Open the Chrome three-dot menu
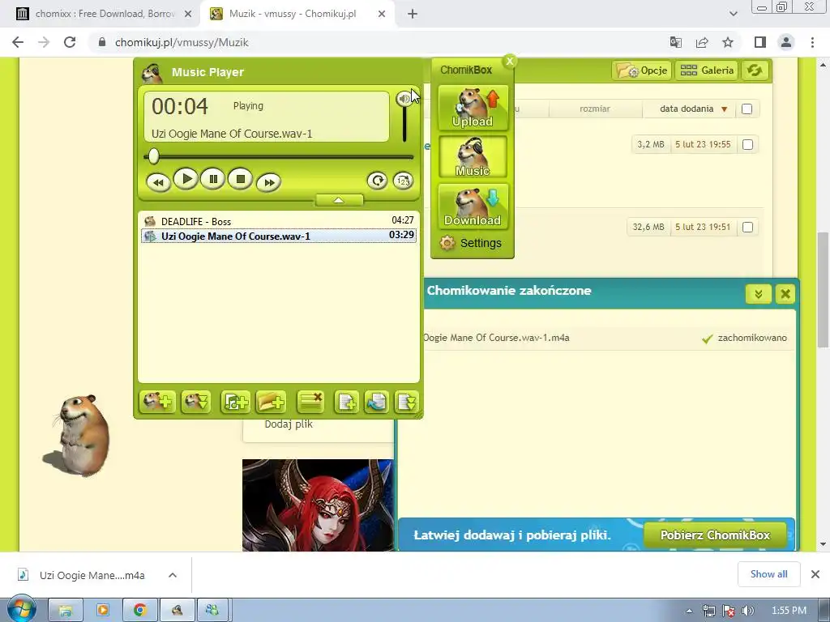Viewport: 830px width, 622px height. pyautogui.click(x=812, y=42)
